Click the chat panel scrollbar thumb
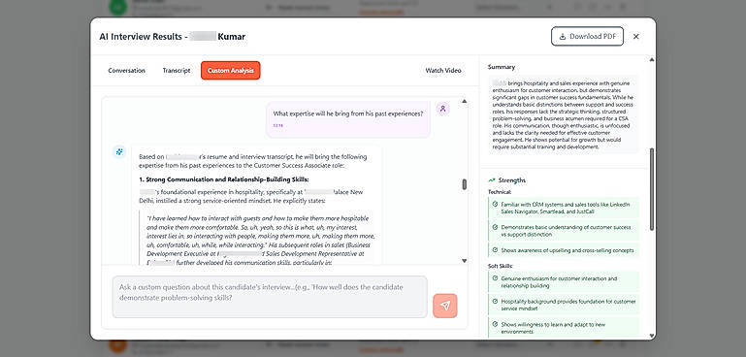Image resolution: width=746 pixels, height=357 pixels. coord(465,184)
